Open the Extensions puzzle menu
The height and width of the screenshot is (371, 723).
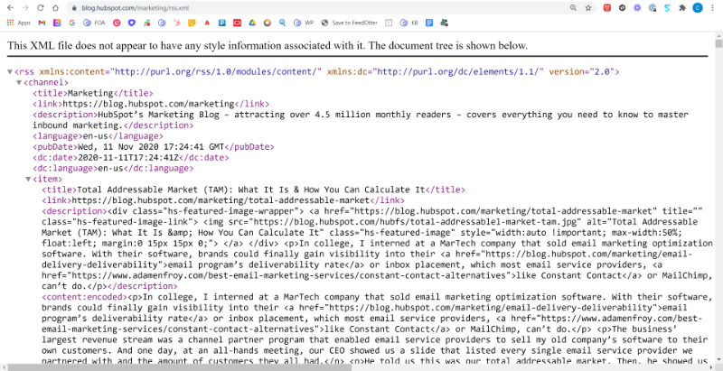click(682, 8)
